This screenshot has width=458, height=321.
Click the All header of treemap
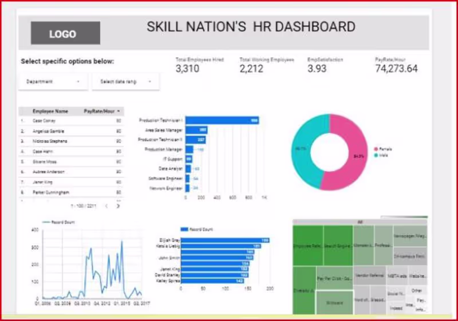point(360,222)
